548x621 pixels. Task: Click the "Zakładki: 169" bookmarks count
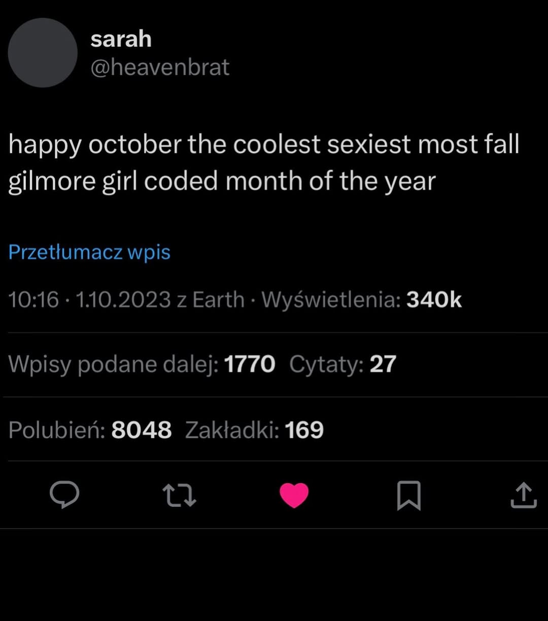pyautogui.click(x=254, y=430)
